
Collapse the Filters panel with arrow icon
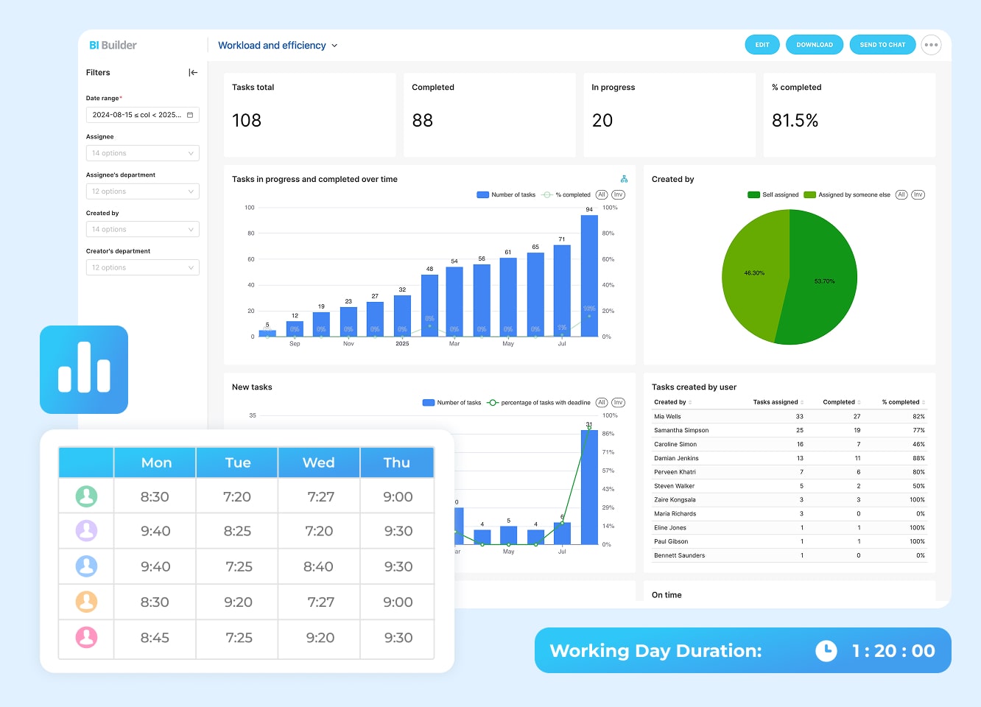coord(193,72)
